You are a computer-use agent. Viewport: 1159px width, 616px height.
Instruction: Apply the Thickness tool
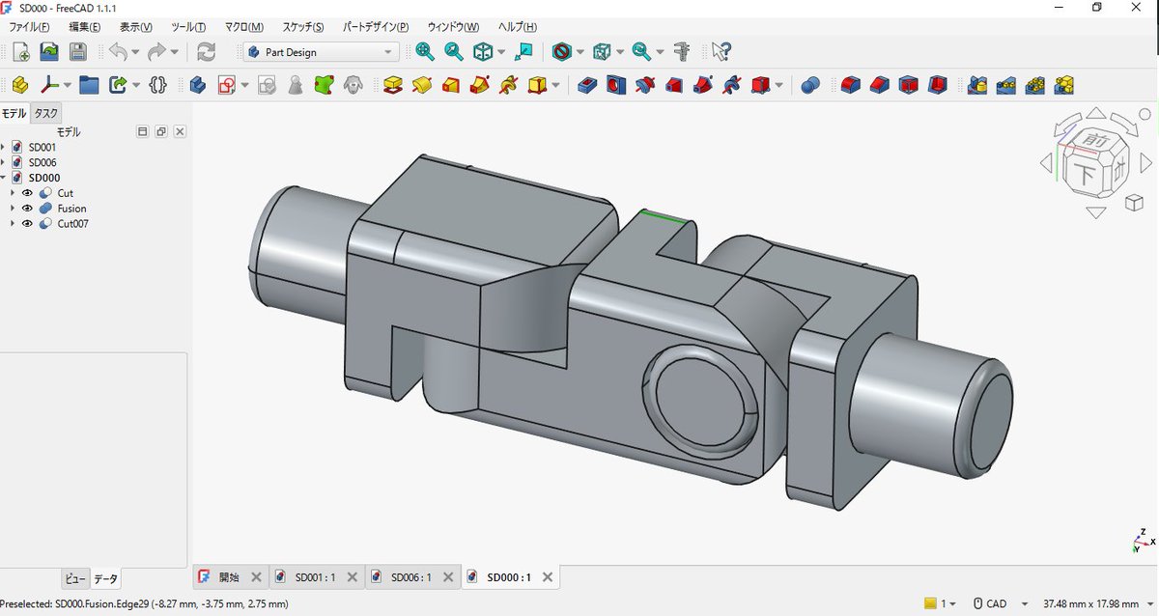pos(937,85)
